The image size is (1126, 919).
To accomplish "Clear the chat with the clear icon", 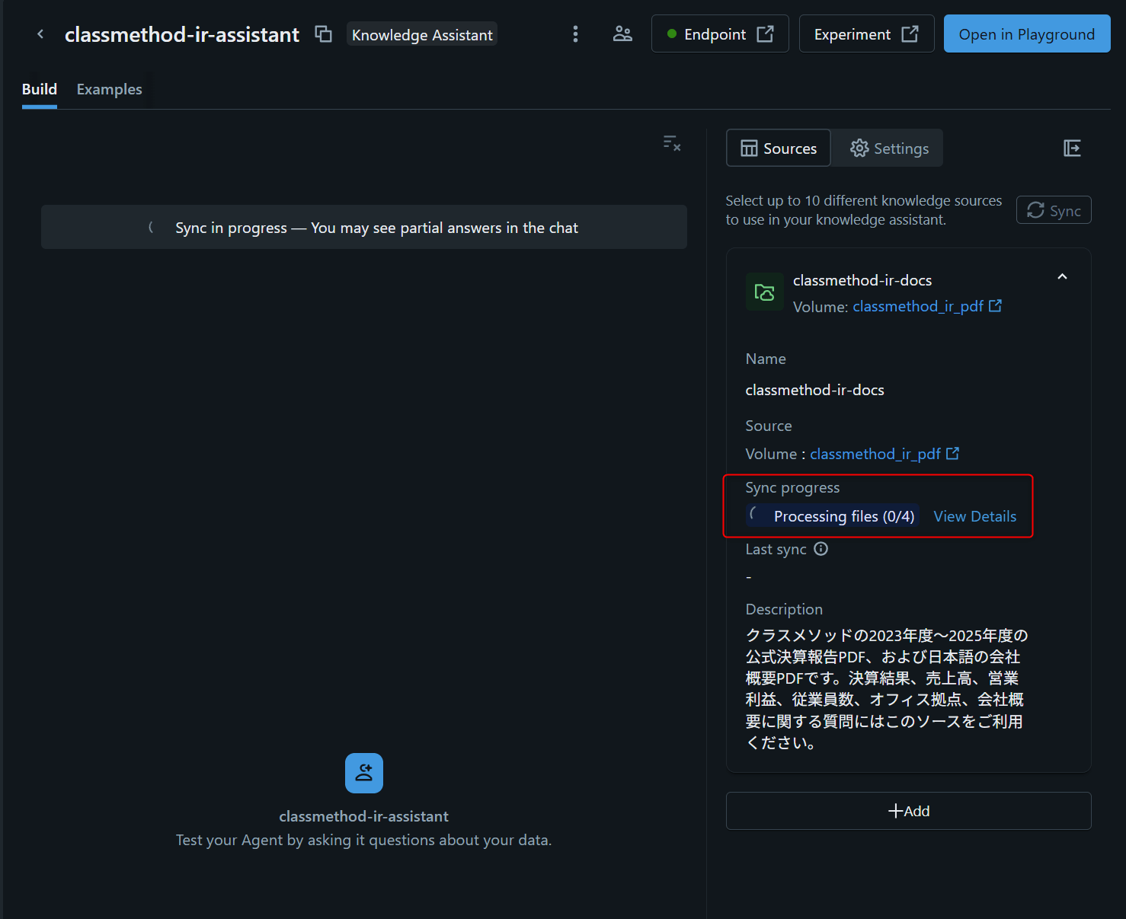I will point(672,143).
